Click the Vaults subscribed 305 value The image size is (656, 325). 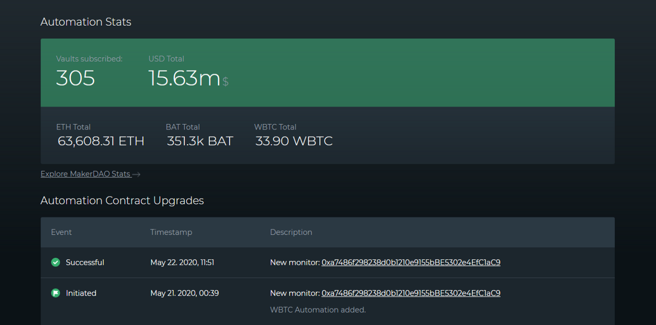75,79
